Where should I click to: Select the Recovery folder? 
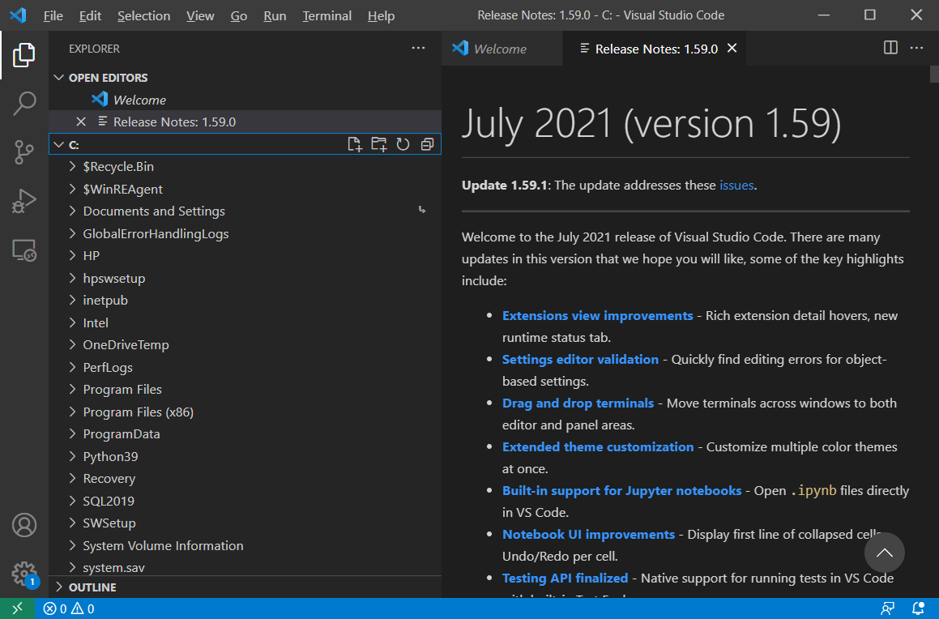point(245,478)
